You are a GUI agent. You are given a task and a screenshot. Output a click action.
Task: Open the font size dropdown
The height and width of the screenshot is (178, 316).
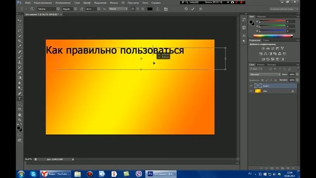[99, 9]
